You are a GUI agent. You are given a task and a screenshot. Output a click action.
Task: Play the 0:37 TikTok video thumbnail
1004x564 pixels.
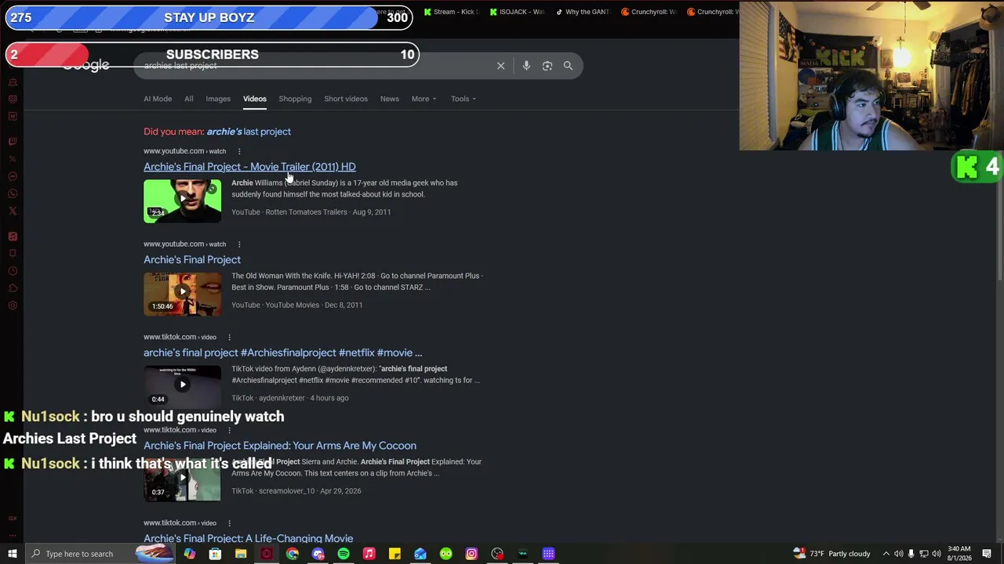coord(182,479)
